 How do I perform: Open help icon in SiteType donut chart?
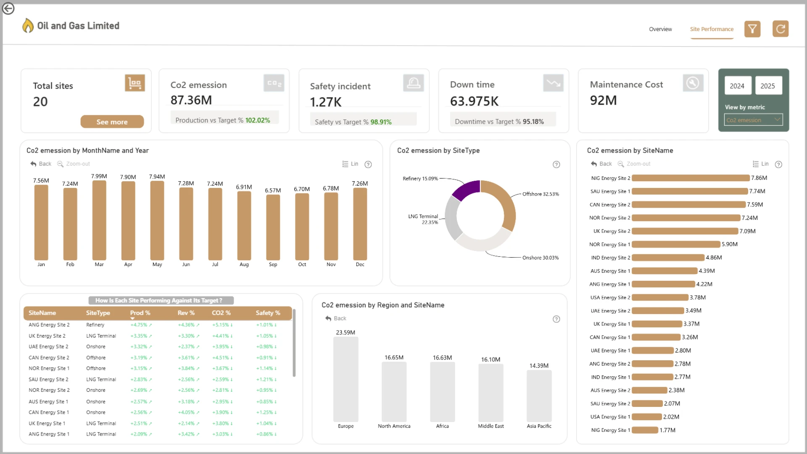556,164
